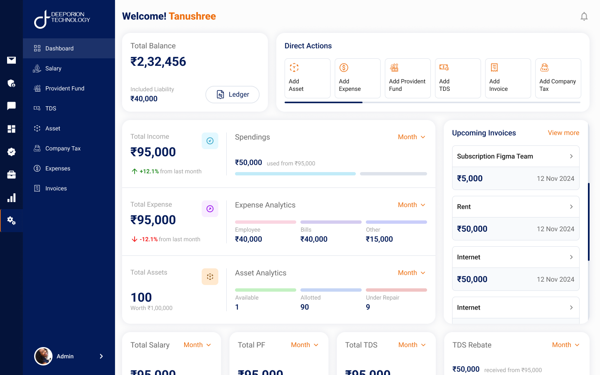Screen dimensions: 600x375
Task: Open the Spendings Month dropdown
Action: [x=412, y=137]
